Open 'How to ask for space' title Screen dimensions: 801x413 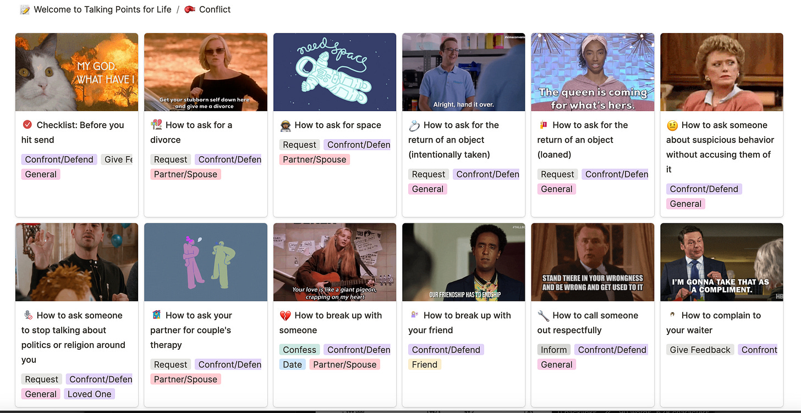click(x=338, y=125)
